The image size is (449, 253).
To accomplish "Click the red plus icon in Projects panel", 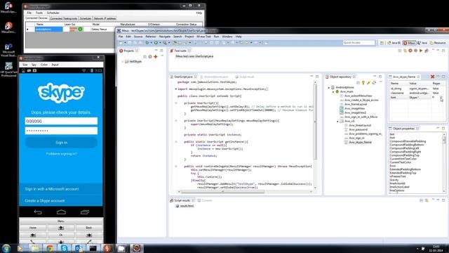I will coord(156,56).
